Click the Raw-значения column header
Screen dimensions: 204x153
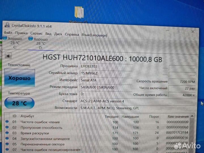pyautogui.click(x=178, y=116)
